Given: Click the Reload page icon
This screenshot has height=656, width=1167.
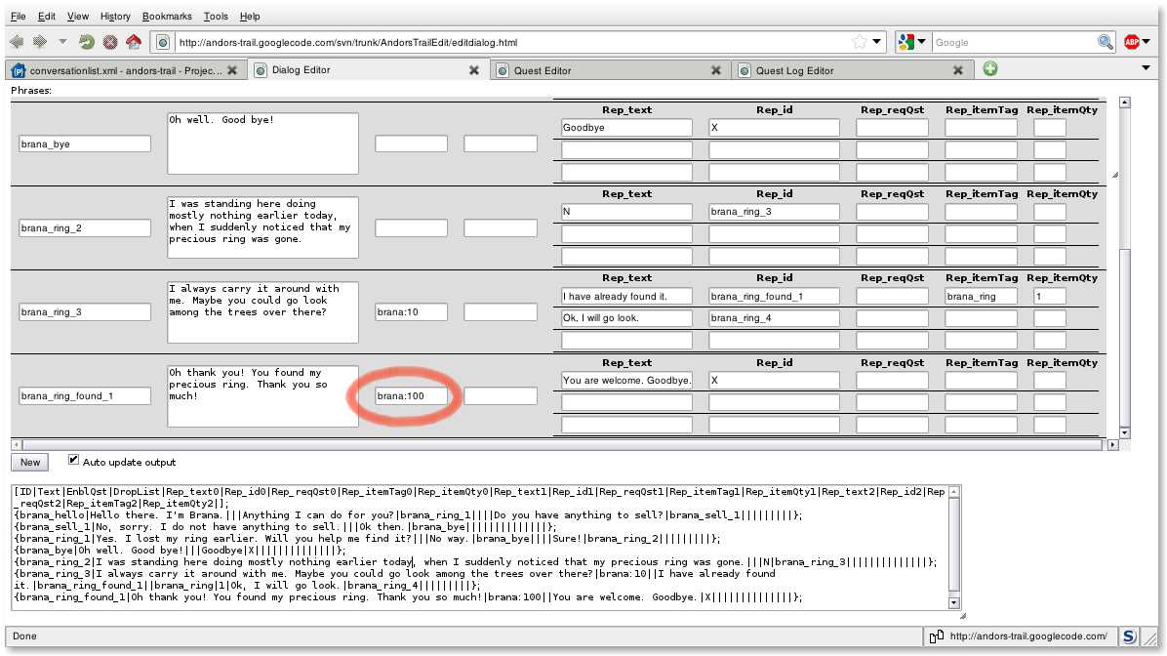Looking at the screenshot, I should [87, 42].
